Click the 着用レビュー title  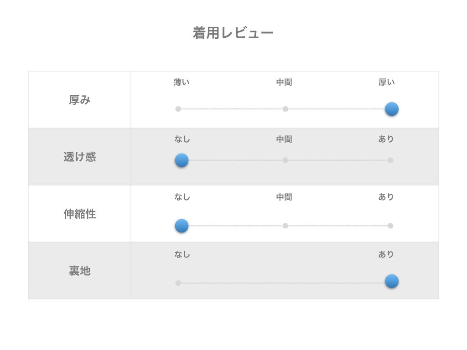pyautogui.click(x=233, y=33)
